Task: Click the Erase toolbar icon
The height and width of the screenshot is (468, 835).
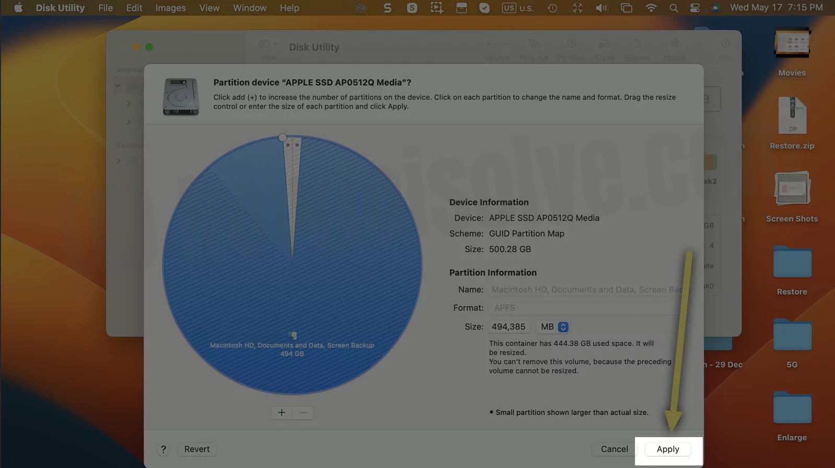Action: [604, 44]
